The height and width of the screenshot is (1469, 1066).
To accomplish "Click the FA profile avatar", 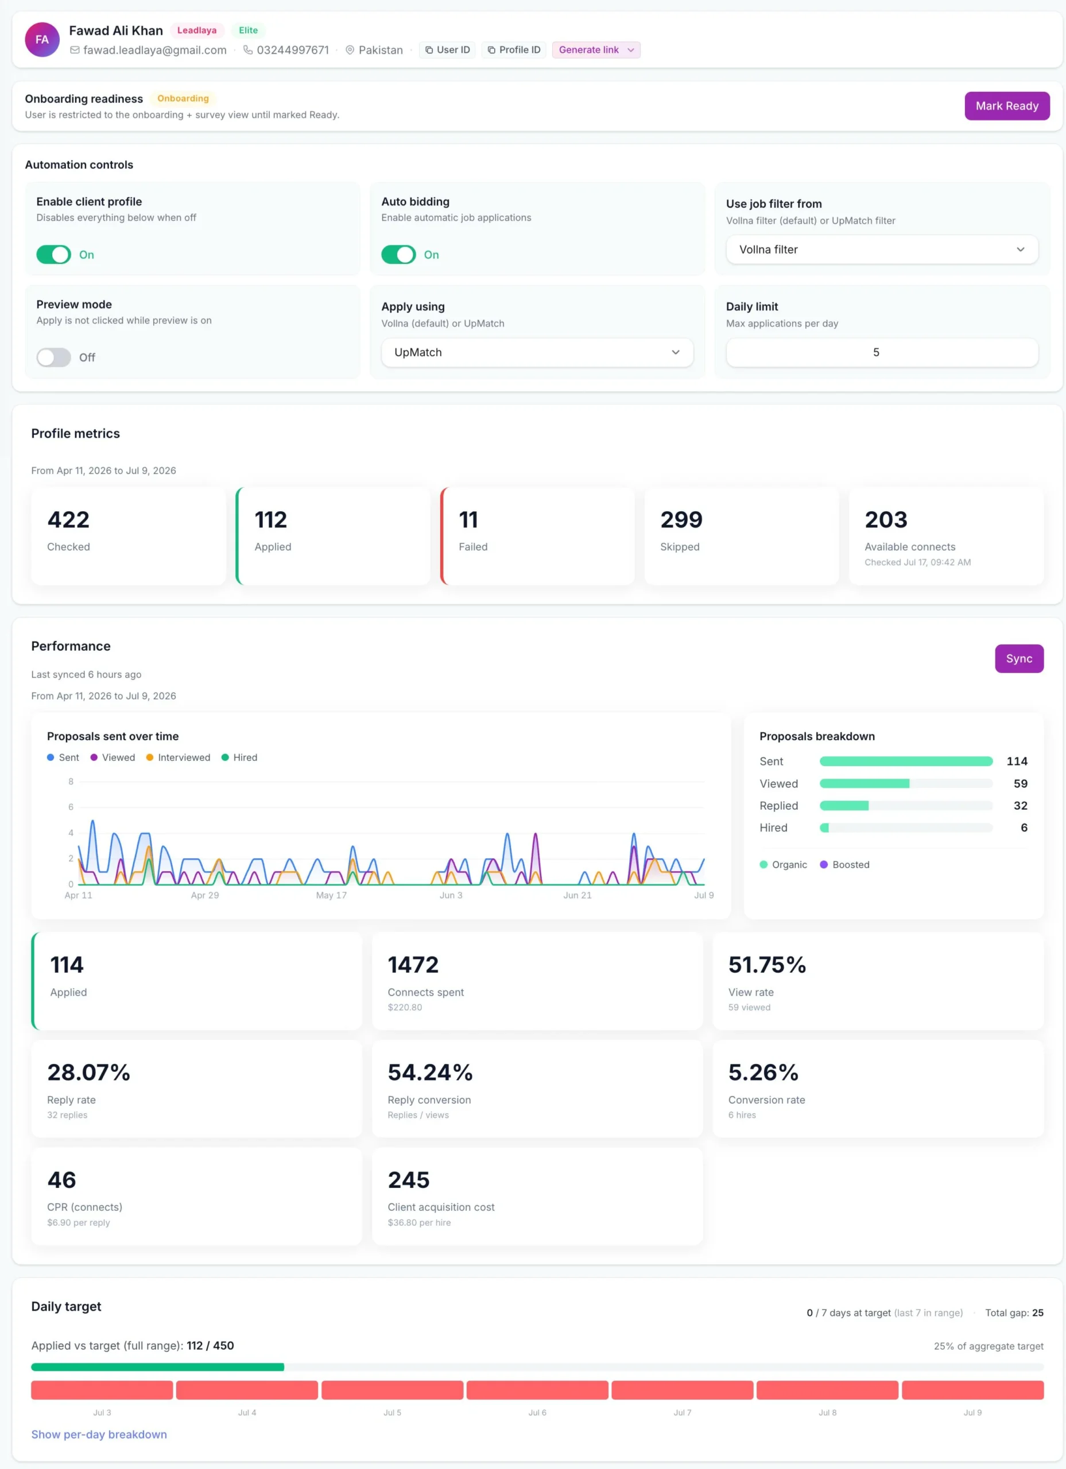I will coord(42,40).
